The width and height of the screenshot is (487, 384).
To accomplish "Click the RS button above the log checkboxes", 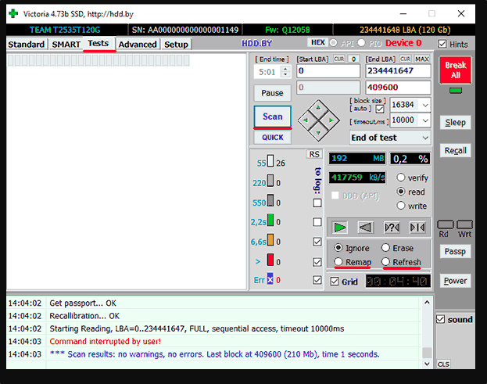I will click(314, 155).
